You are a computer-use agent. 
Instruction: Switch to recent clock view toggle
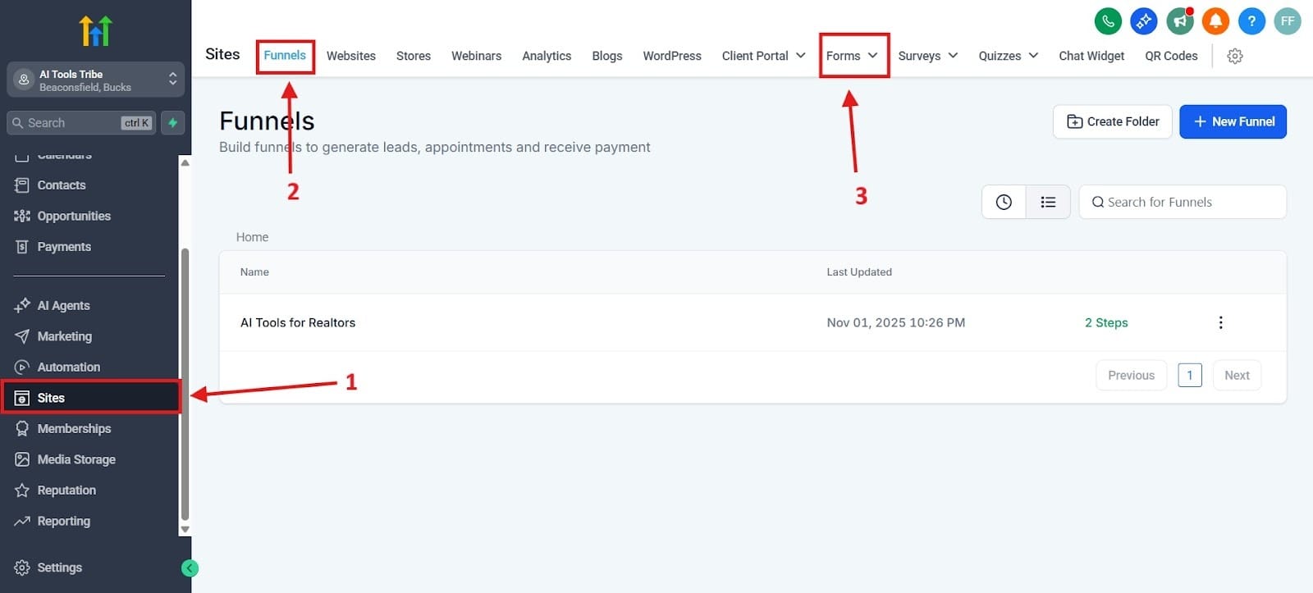click(x=1004, y=202)
